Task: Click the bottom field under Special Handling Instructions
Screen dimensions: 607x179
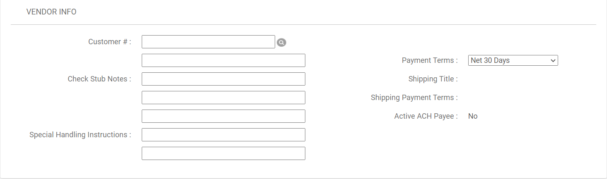Action: (223, 153)
